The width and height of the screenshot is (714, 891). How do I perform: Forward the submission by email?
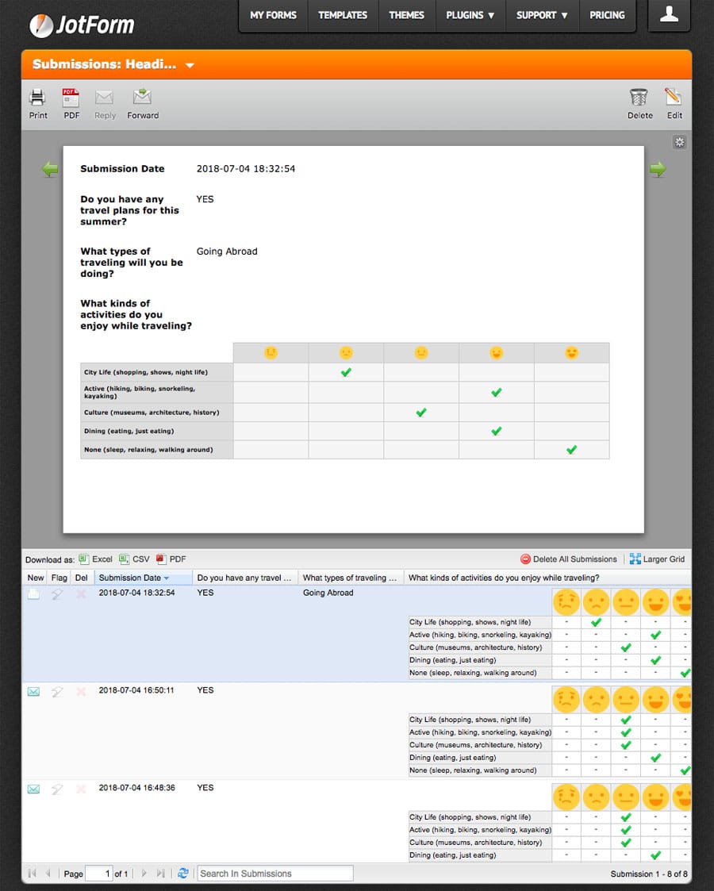pyautogui.click(x=143, y=104)
